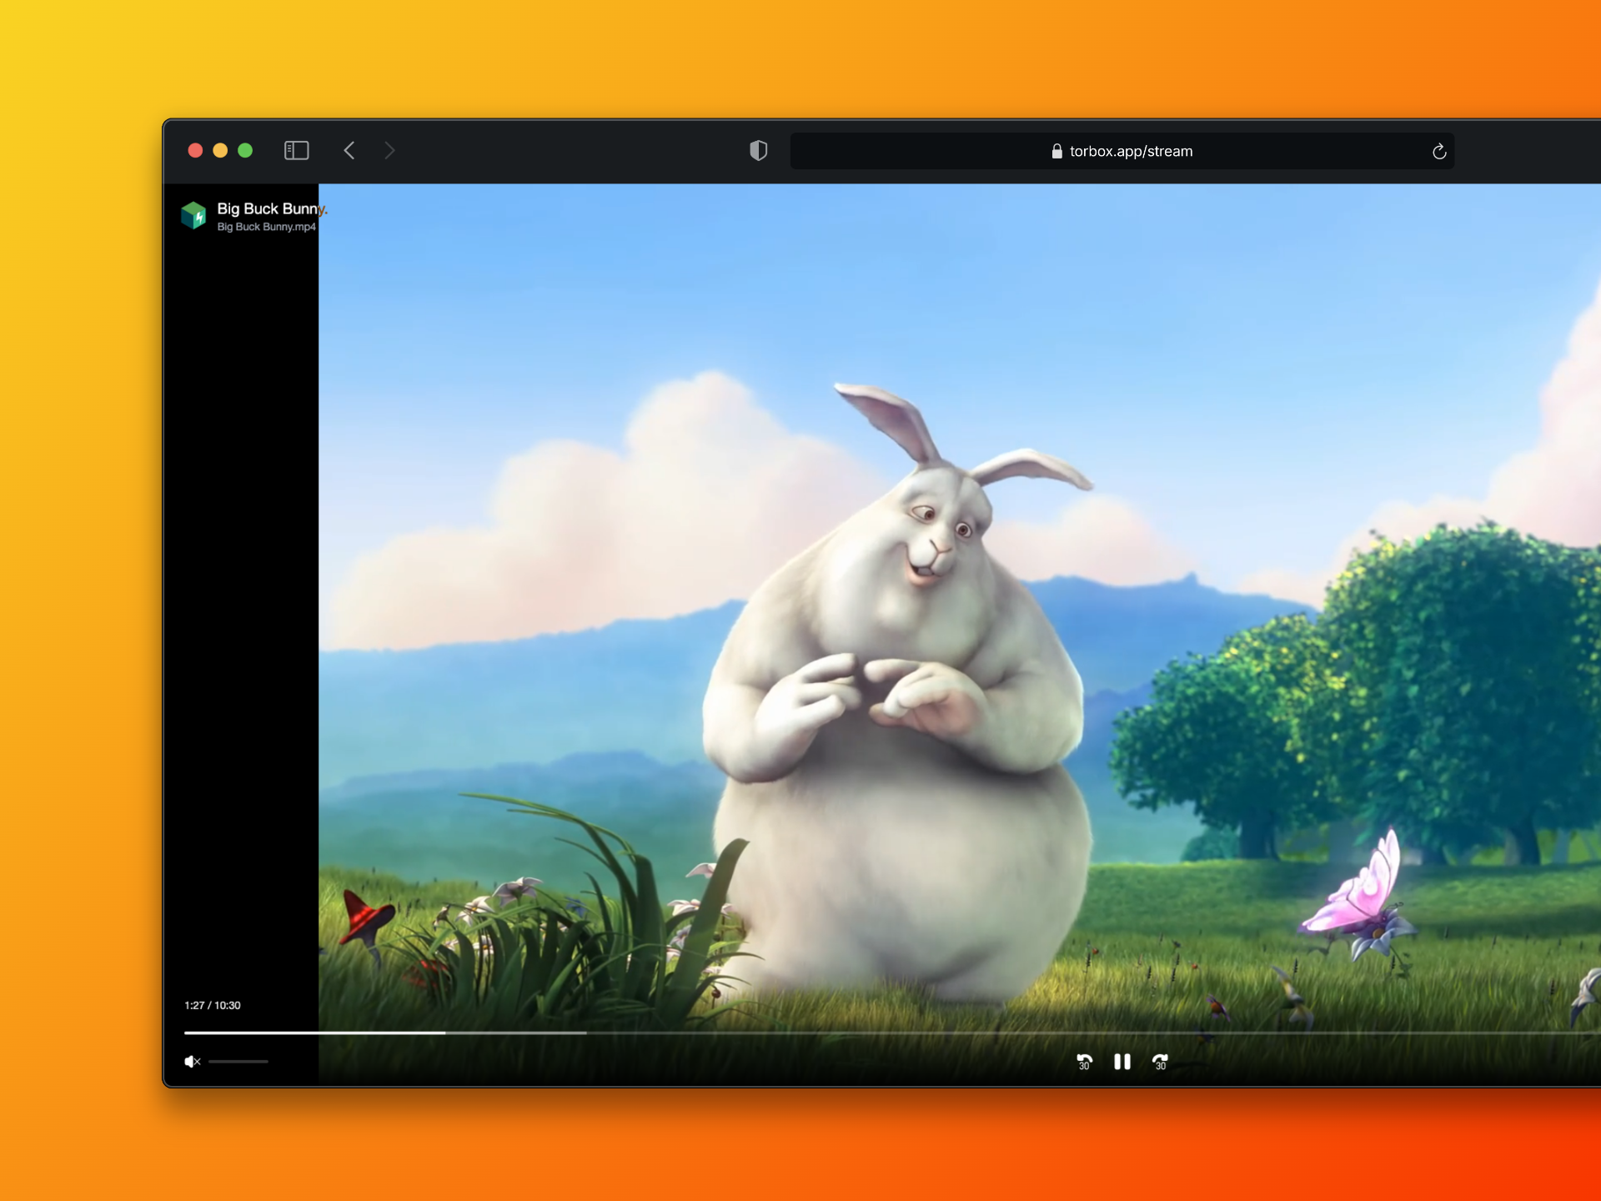The height and width of the screenshot is (1201, 1601).
Task: Click the 1:27 / 10:30 time display
Action: click(x=213, y=1005)
